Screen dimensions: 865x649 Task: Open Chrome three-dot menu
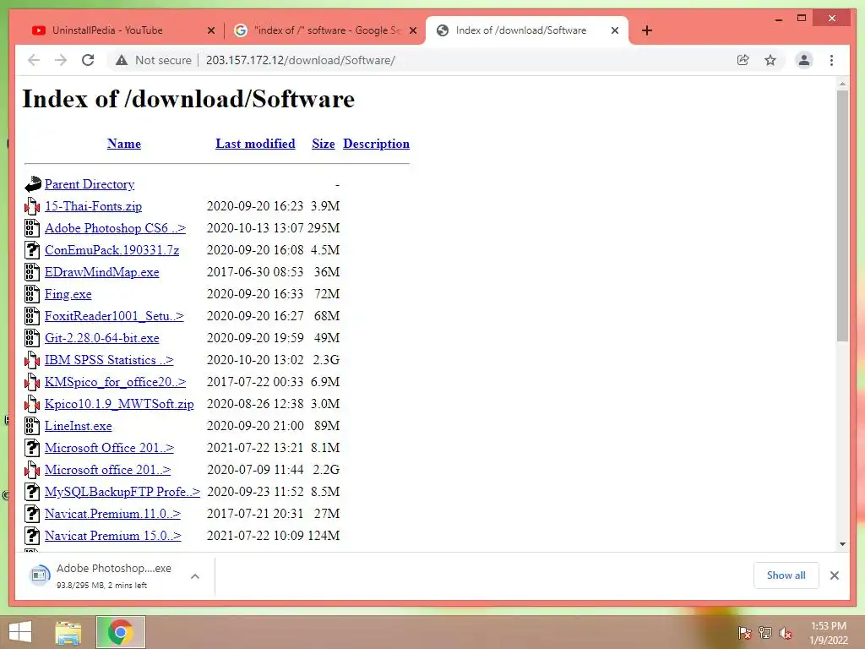click(831, 60)
